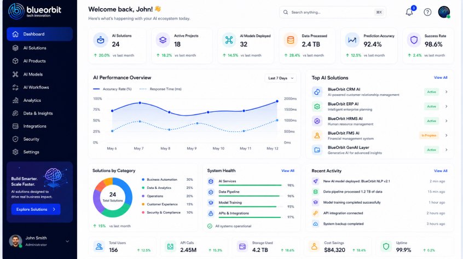Click View All in System Health

click(x=288, y=171)
